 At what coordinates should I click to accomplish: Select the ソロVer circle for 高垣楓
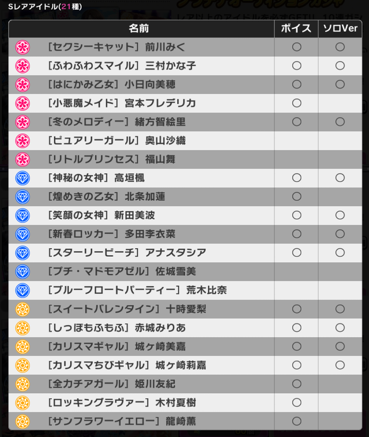click(340, 178)
